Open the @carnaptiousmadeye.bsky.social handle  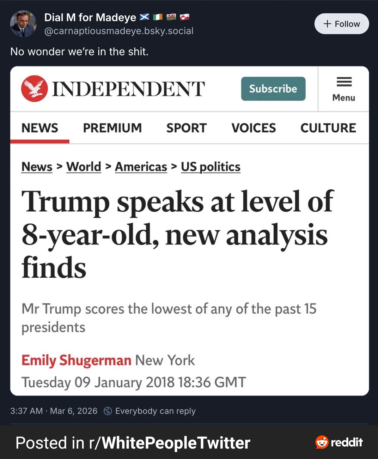coord(119,31)
